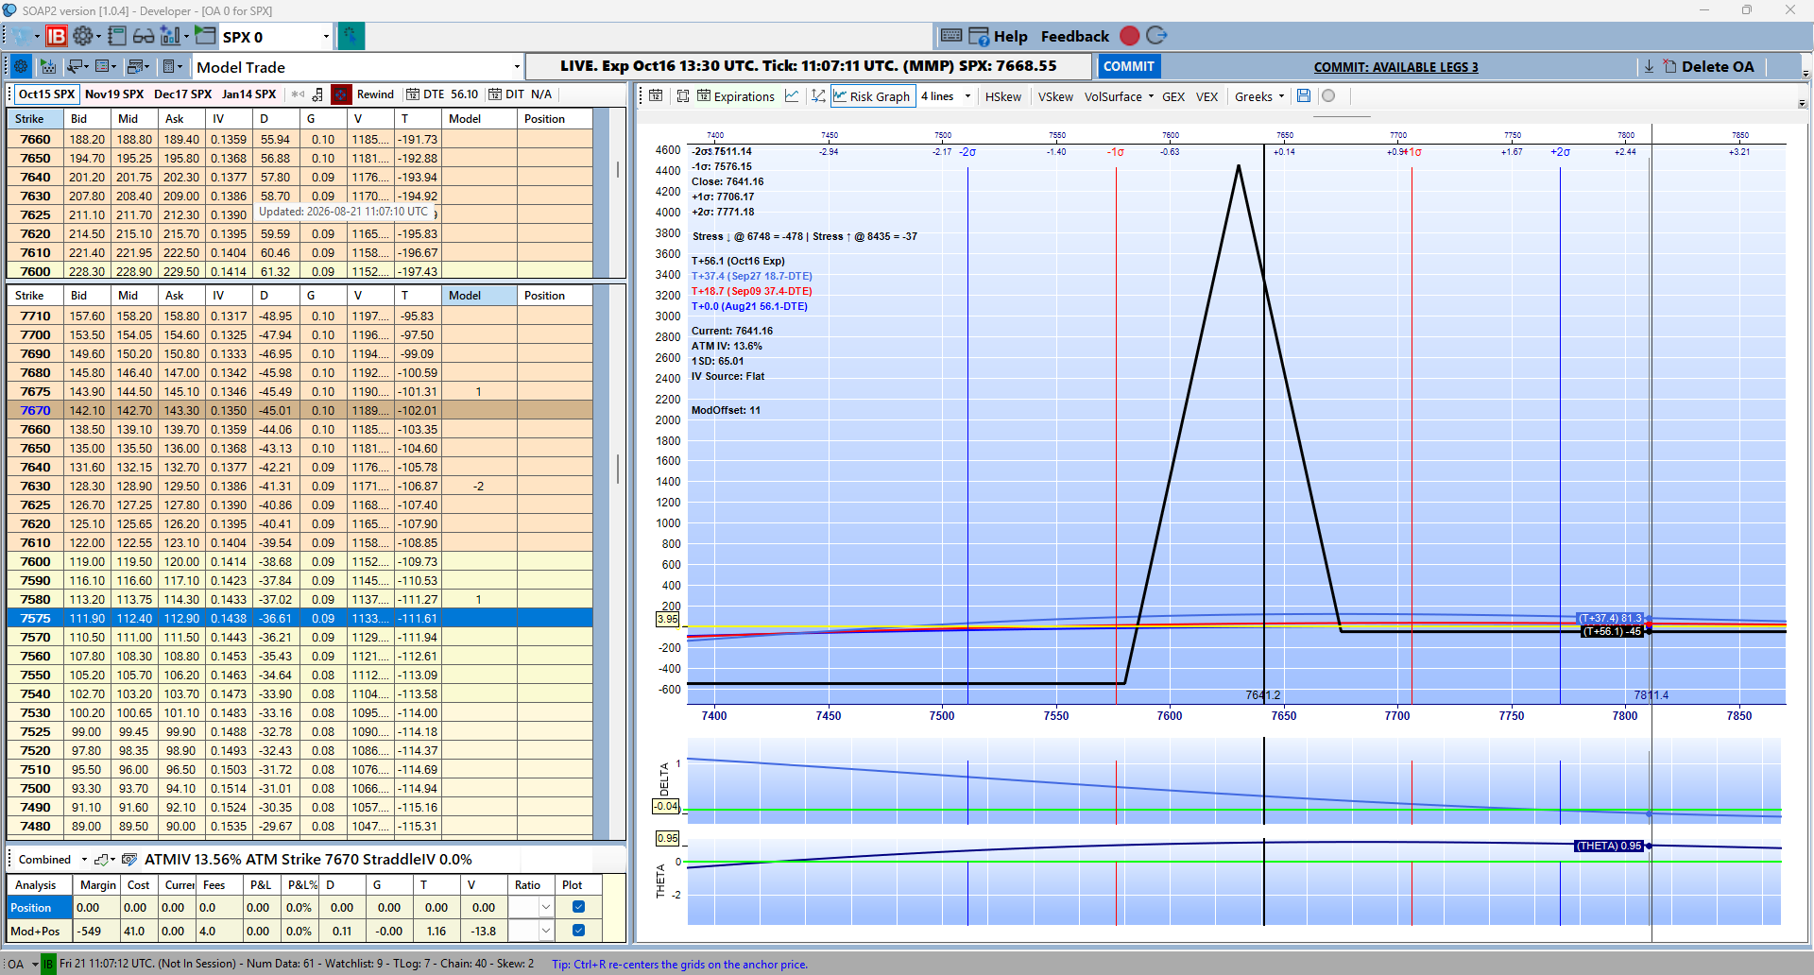Click the THETA 0.95 marker on chart
Viewport: 1814px width, 975px height.
(1609, 846)
